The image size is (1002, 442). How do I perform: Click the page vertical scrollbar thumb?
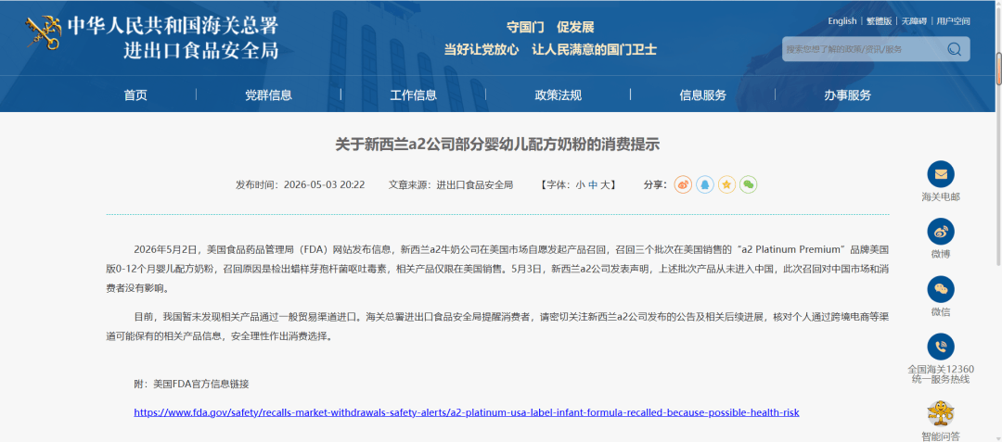tap(998, 68)
